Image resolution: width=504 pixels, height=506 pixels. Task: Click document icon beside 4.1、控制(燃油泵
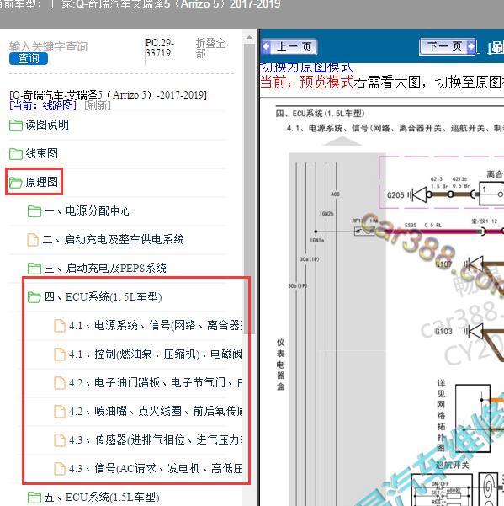point(60,354)
